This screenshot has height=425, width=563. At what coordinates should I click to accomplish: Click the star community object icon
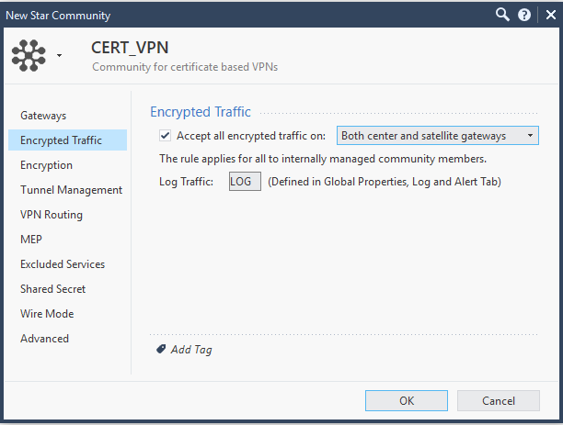29,55
